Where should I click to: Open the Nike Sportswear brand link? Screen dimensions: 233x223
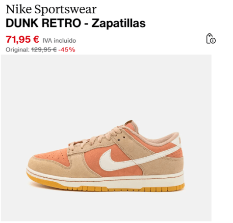51,9
